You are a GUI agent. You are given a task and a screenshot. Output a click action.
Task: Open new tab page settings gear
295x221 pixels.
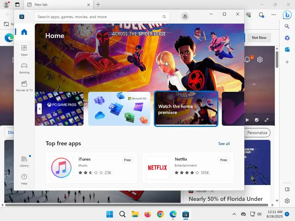(x=260, y=60)
